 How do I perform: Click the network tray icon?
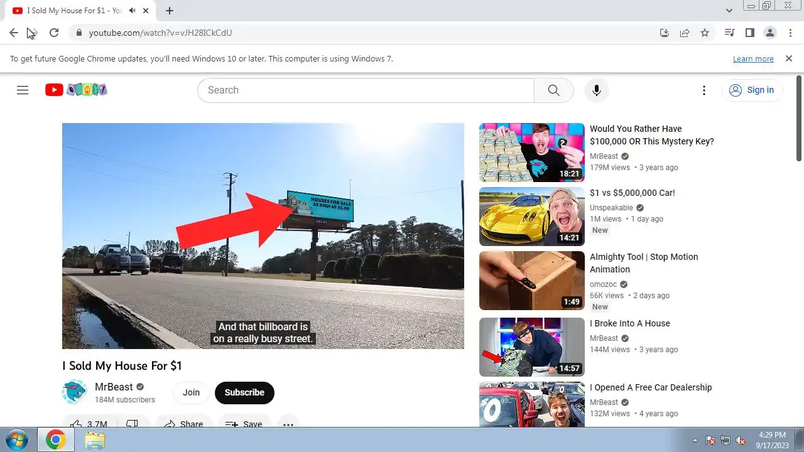coord(725,440)
